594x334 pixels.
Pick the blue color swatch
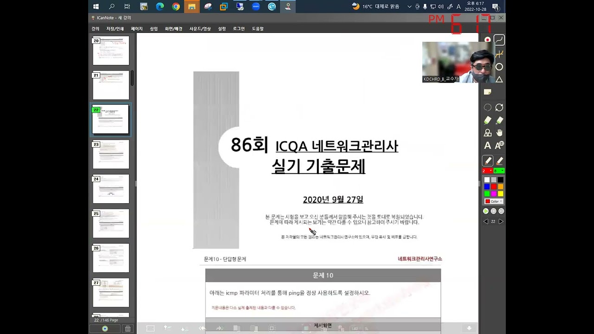pyautogui.click(x=487, y=187)
